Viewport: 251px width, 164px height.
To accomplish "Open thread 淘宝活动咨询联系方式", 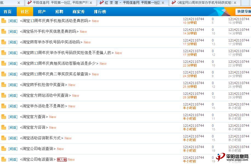I will pyautogui.click(x=42, y=138).
